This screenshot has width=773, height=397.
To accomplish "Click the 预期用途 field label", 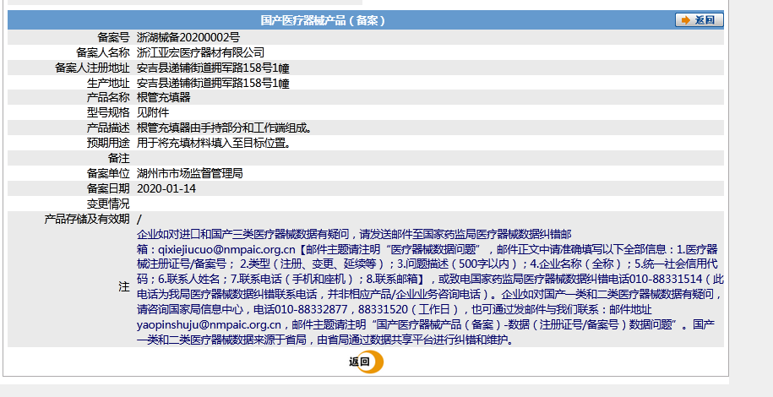I will (x=108, y=143).
